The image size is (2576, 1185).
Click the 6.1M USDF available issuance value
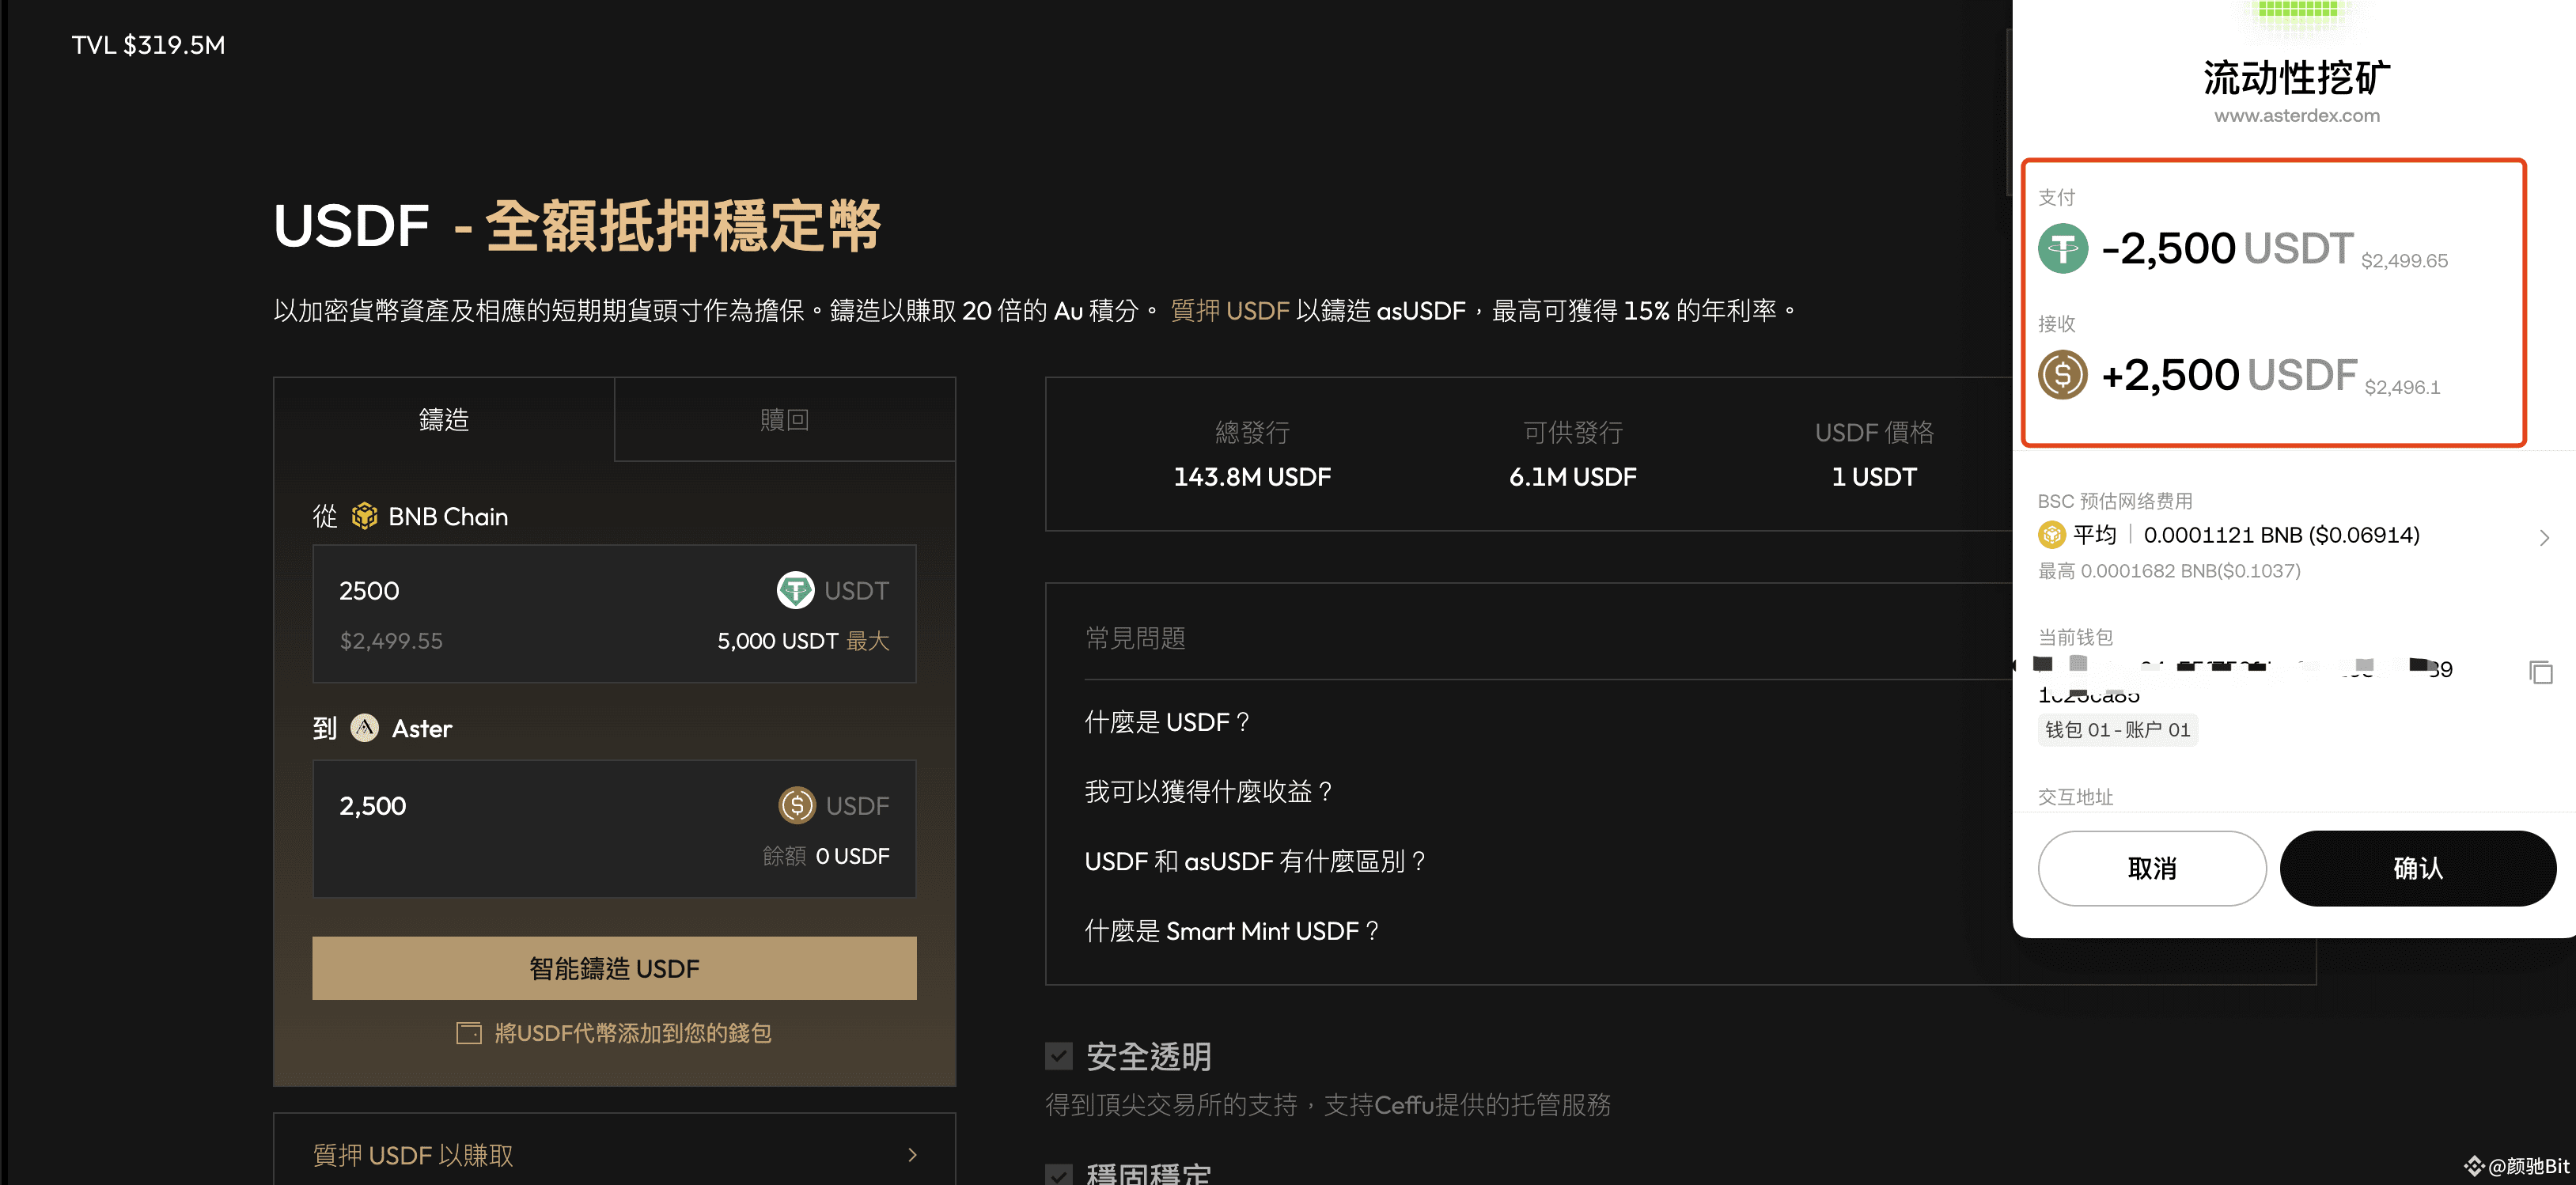click(x=1572, y=477)
